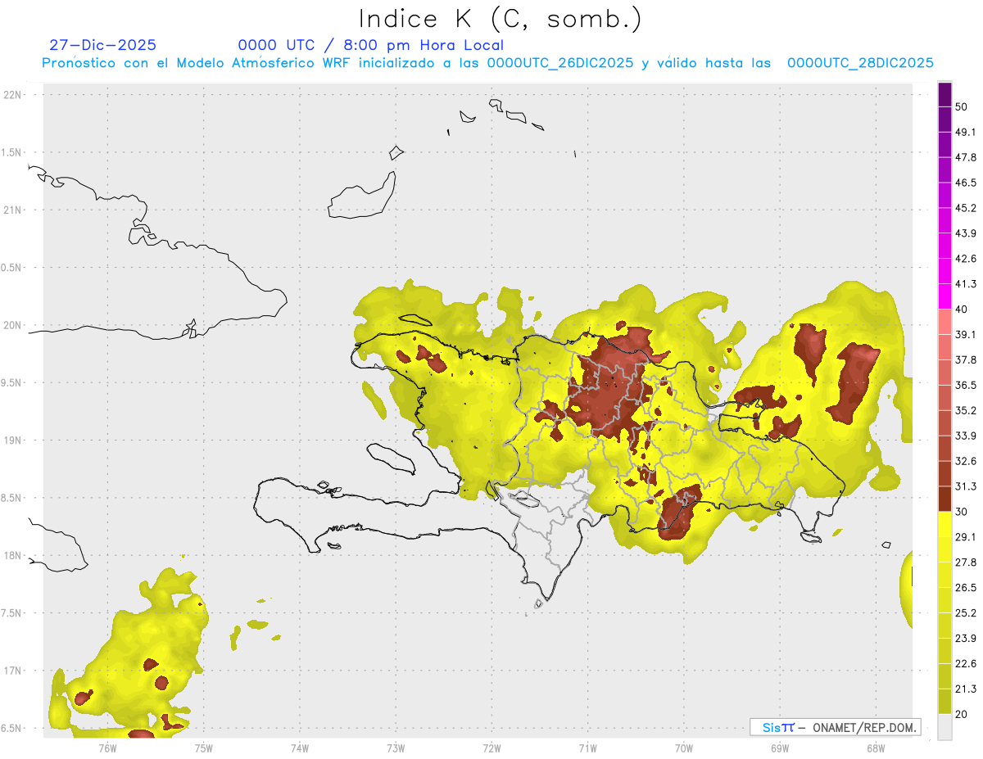
Task: Click the '76W' longitude label
Action: (x=107, y=748)
